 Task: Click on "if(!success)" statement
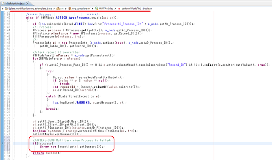pos(43,143)
